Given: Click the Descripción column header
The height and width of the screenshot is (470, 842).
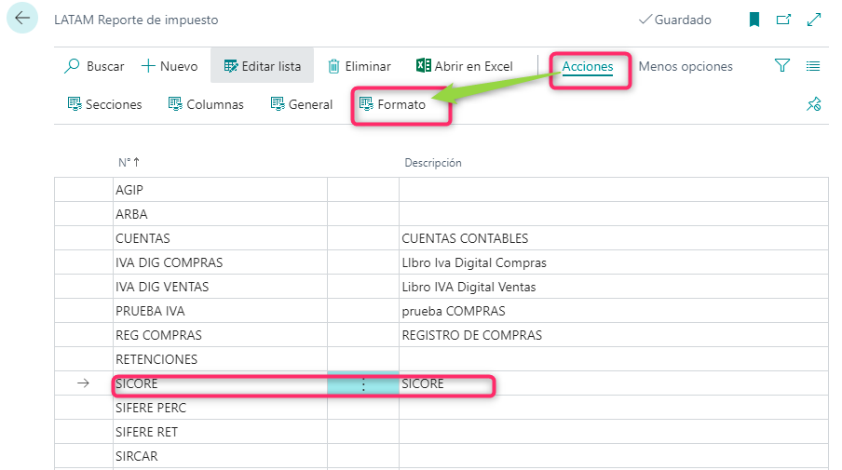Looking at the screenshot, I should coord(433,163).
